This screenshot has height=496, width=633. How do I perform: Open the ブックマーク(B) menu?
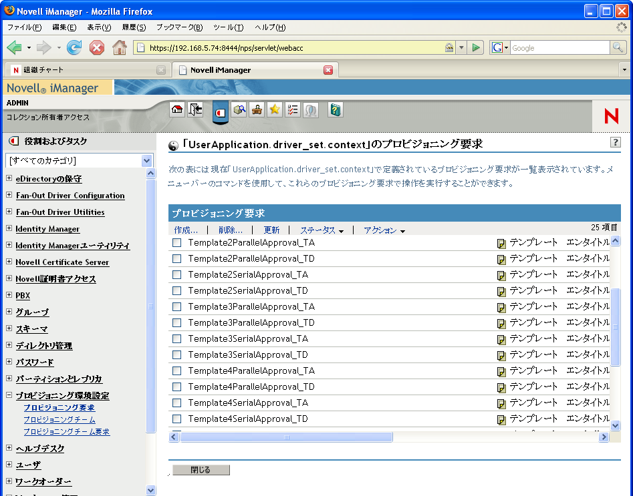click(179, 27)
